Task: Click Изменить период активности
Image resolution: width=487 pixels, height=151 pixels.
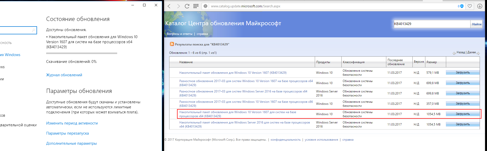Action: [72, 123]
